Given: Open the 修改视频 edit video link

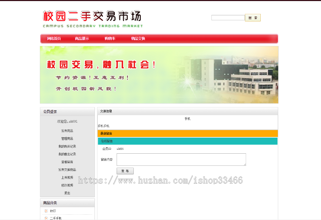Looking at the screenshot, I should tap(67, 185).
